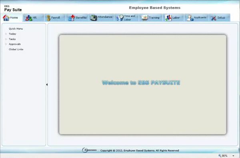Expand the Approvals tree node arrow
The height and width of the screenshot is (158, 240).
pos(6,44)
